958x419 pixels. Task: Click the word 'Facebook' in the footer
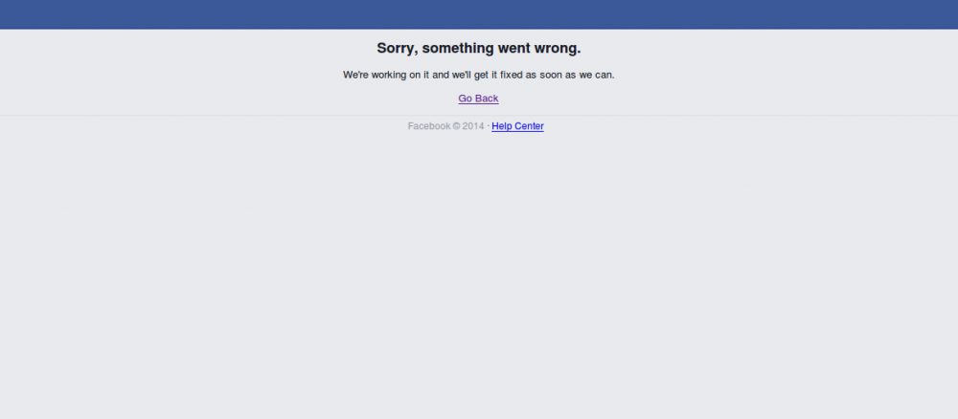point(429,126)
